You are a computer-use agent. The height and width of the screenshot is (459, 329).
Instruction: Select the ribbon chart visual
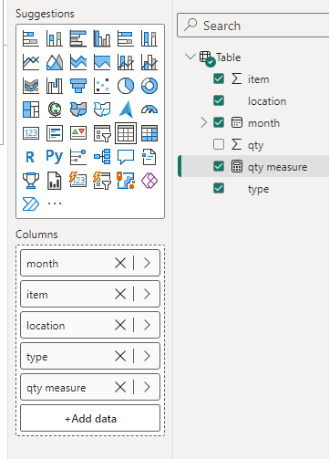click(x=31, y=86)
